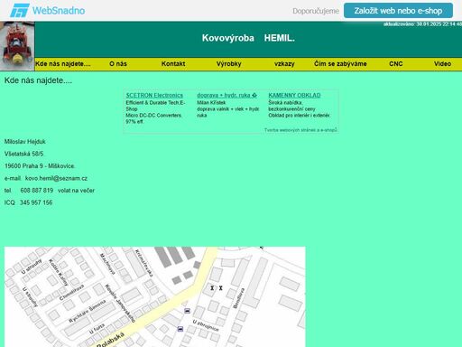
Task: Open the Video menu item
Action: click(x=442, y=64)
